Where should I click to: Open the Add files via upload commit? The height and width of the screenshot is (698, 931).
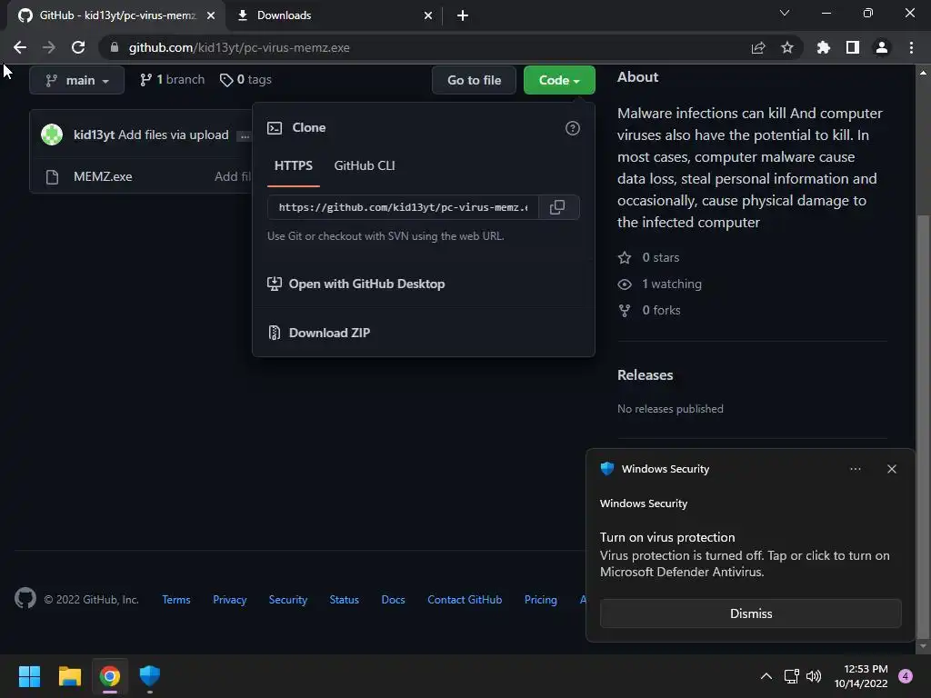(x=174, y=135)
